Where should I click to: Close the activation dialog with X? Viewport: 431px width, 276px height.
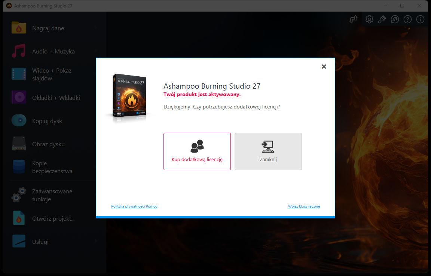tap(324, 67)
